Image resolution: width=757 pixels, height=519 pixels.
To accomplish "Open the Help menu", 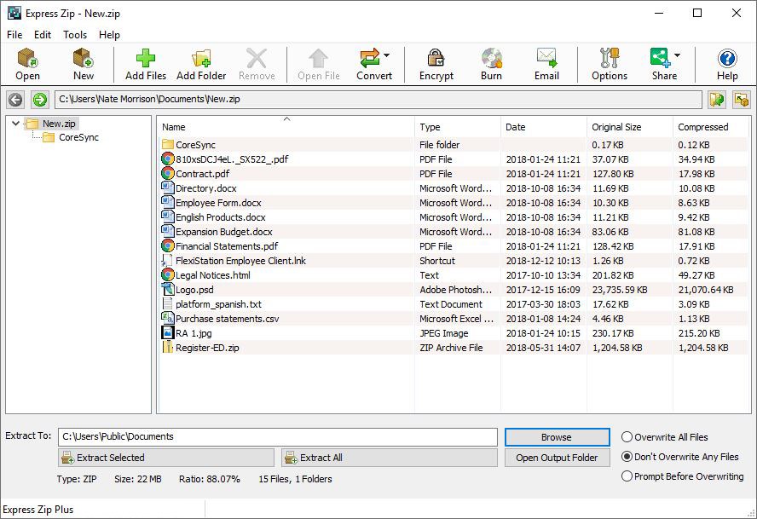I will pos(109,35).
